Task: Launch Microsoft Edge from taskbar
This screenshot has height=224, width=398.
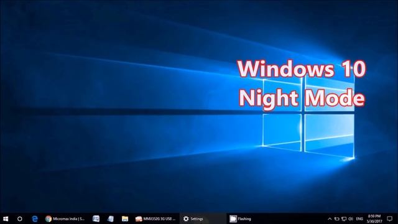Action: [35, 218]
